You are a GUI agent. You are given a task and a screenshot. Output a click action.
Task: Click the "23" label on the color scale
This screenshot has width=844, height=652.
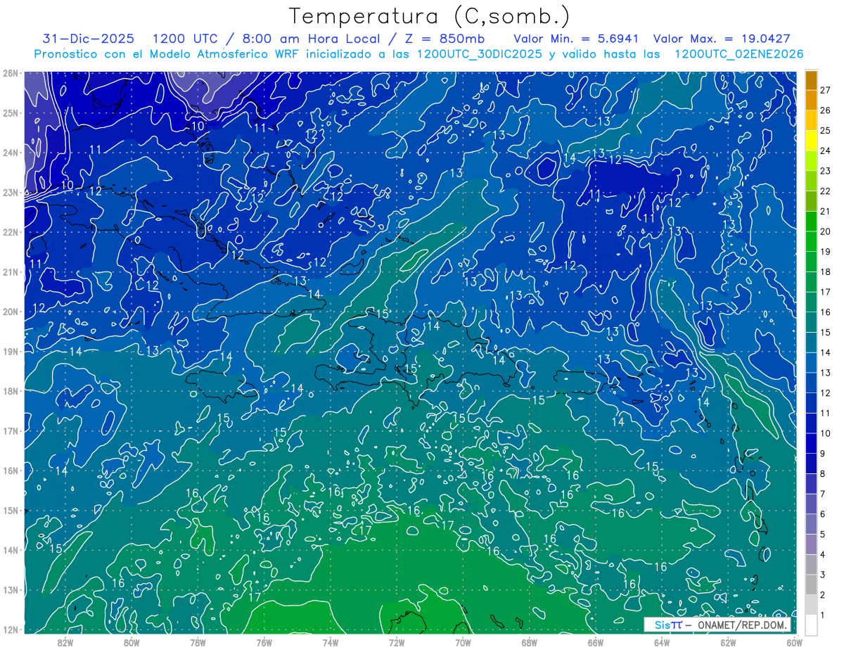(826, 171)
